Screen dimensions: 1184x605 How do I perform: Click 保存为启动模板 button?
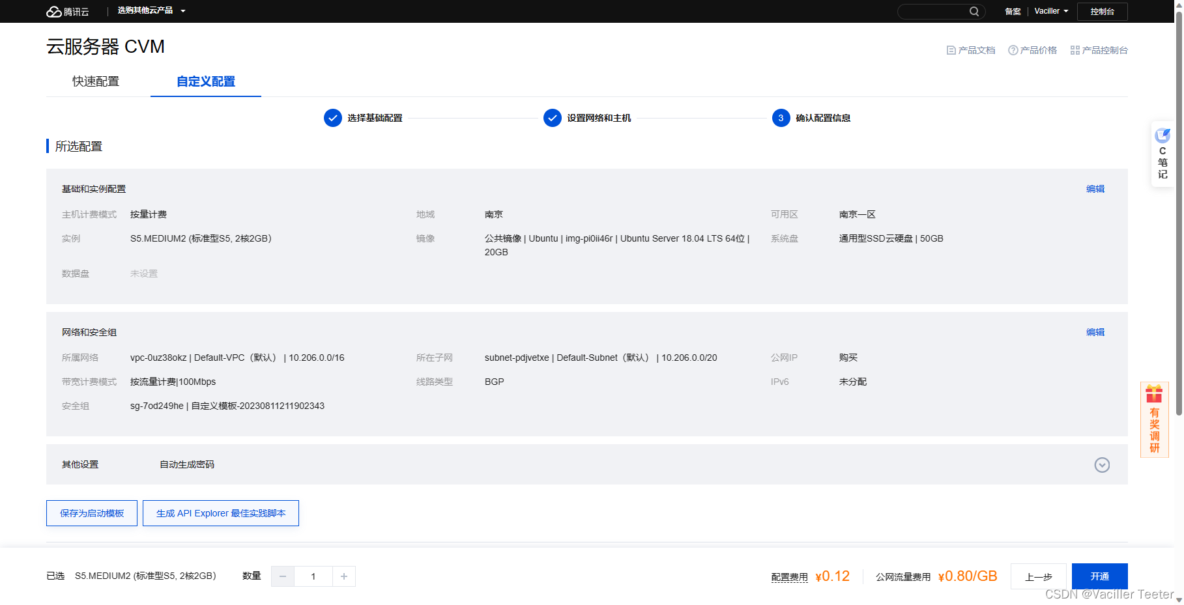(92, 513)
